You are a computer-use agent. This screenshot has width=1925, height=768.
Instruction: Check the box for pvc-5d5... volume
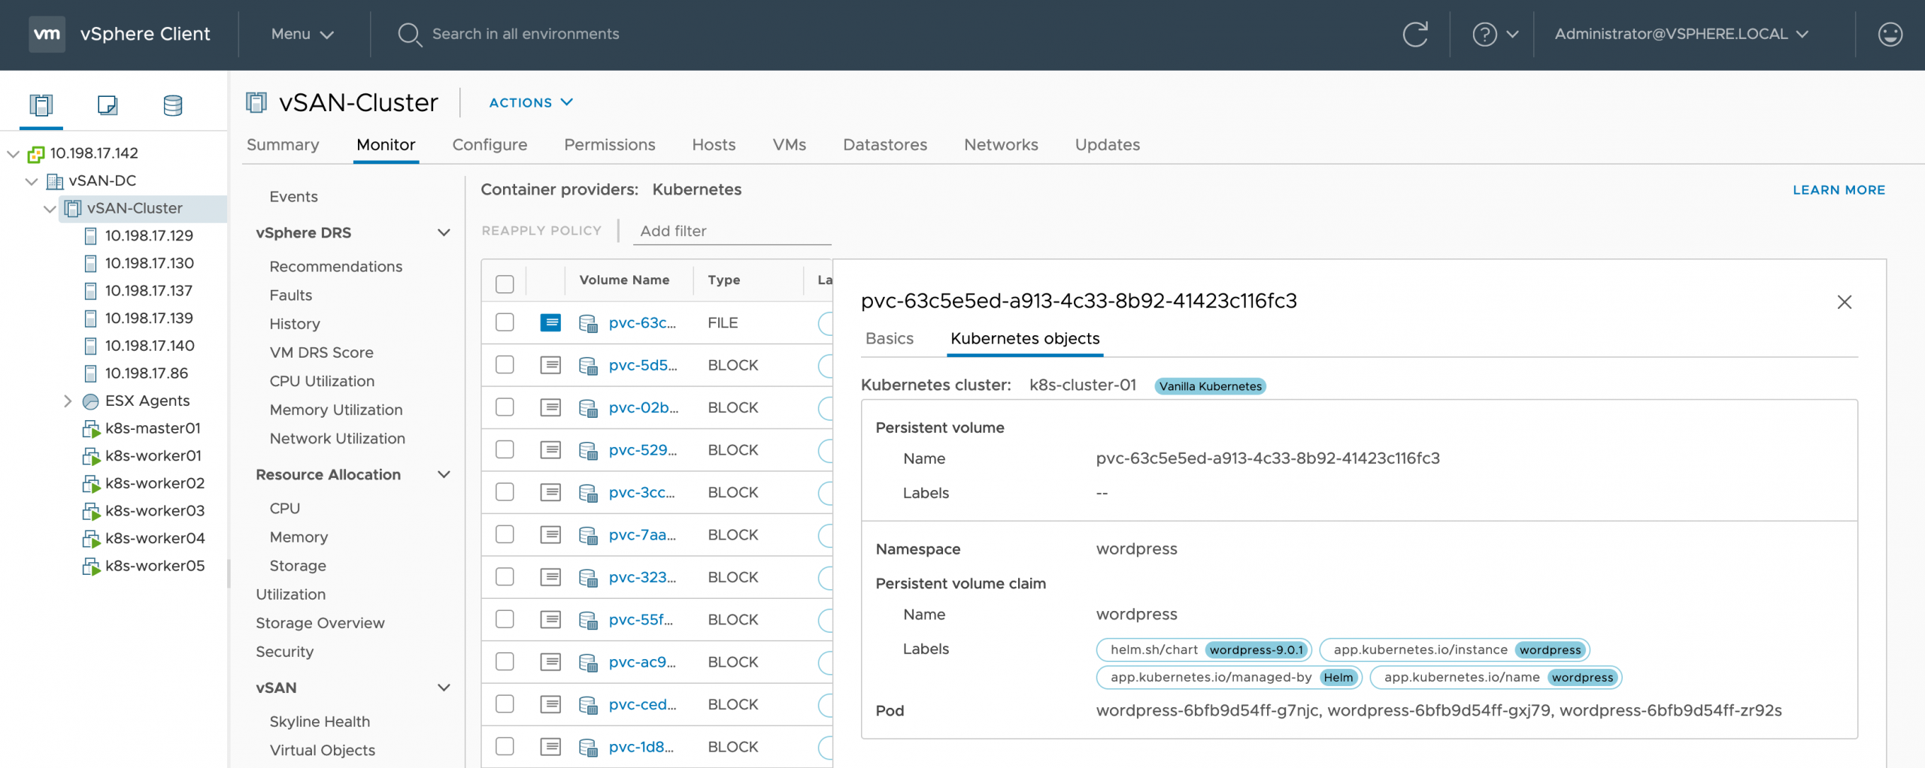505,365
